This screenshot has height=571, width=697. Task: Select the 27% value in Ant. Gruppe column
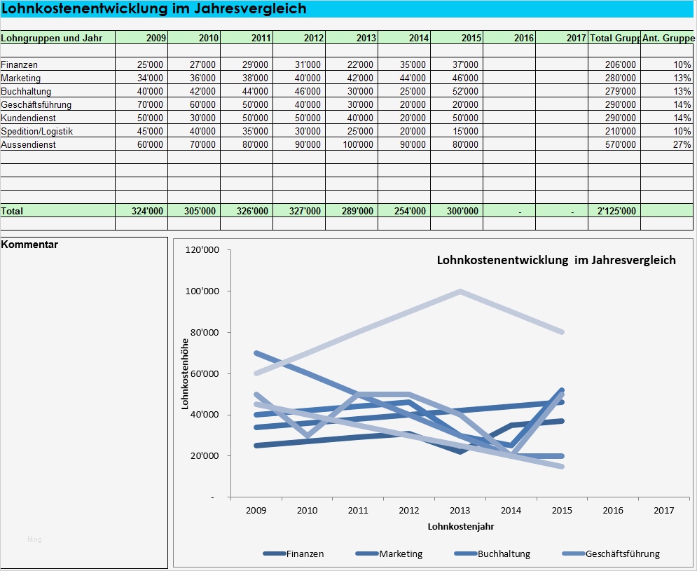pos(683,144)
